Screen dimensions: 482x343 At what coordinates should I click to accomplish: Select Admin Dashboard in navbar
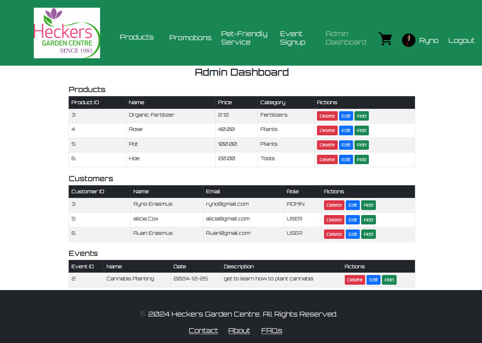pyautogui.click(x=346, y=38)
